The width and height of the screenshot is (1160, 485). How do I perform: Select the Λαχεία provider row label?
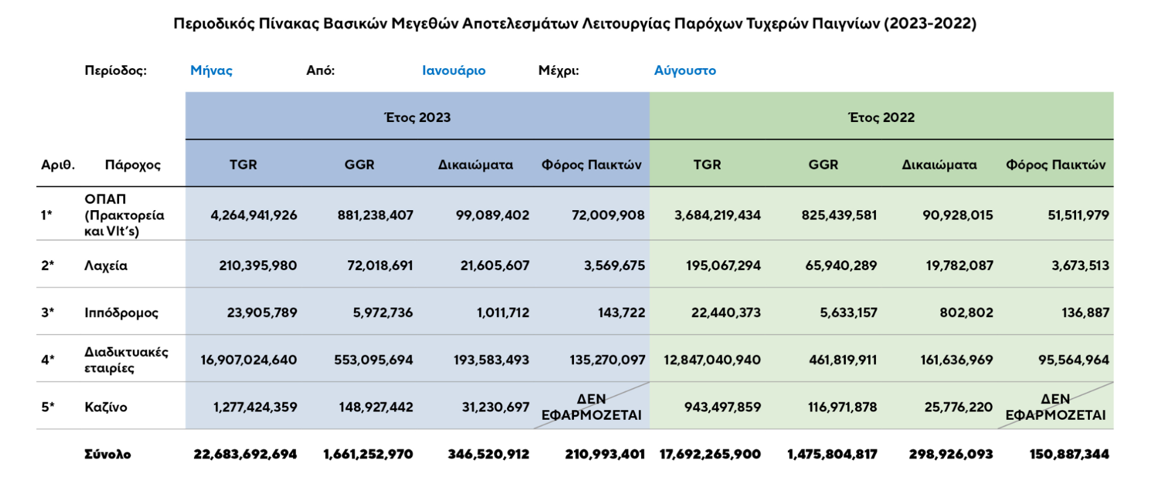(x=106, y=265)
